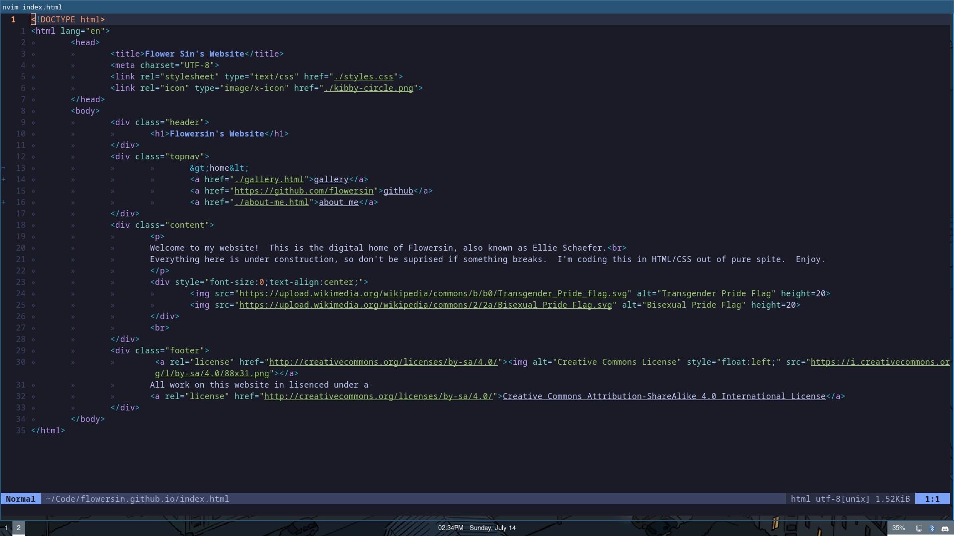The width and height of the screenshot is (954, 536).
Task: Switch to workspace 1
Action: (x=6, y=528)
